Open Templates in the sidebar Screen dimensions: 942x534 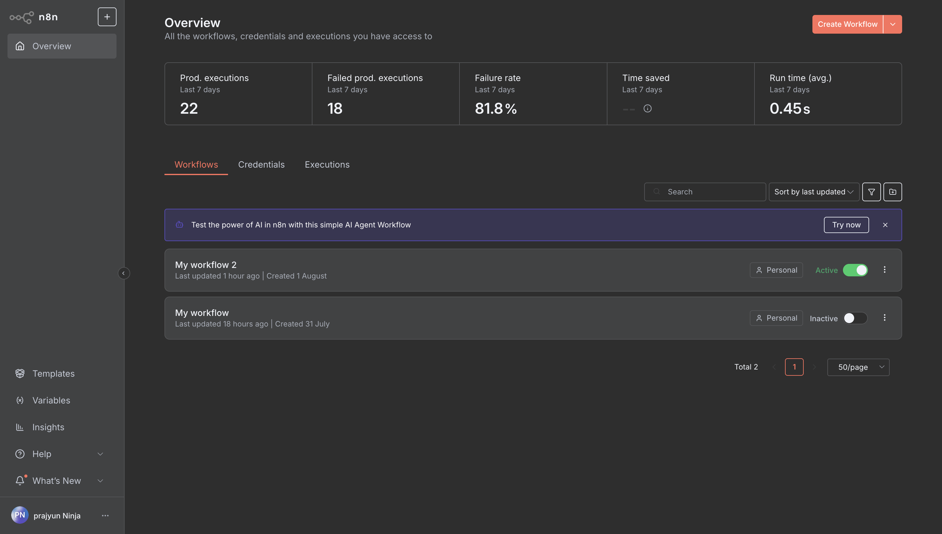click(x=62, y=373)
